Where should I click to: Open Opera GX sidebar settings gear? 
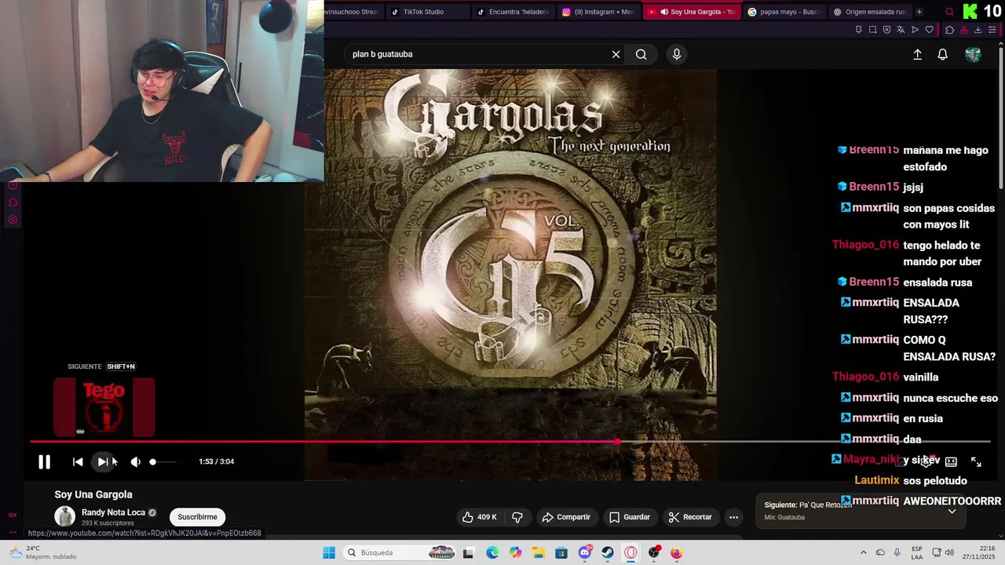pos(13,220)
